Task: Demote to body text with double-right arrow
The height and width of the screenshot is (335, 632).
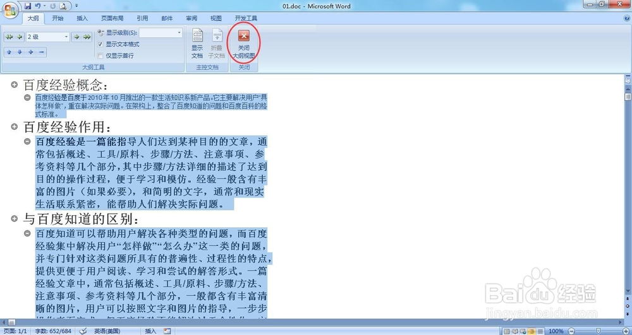Action: (87, 37)
